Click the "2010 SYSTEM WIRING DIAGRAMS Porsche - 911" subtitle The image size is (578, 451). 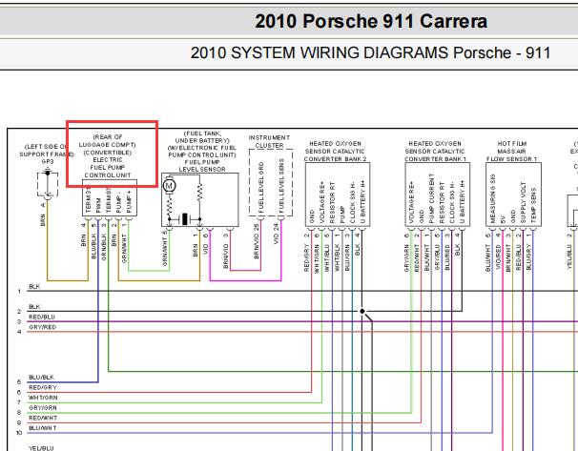[370, 52]
